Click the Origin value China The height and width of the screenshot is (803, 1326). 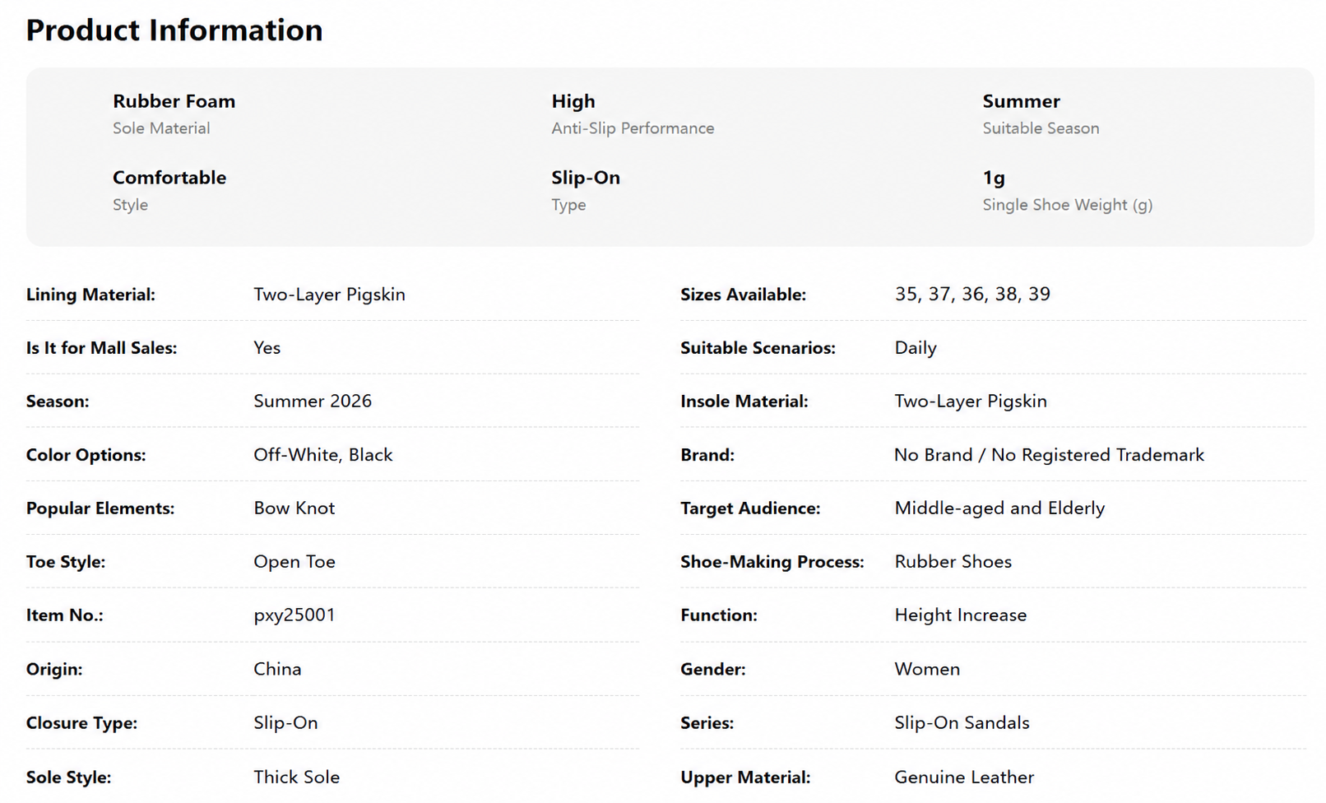point(277,669)
